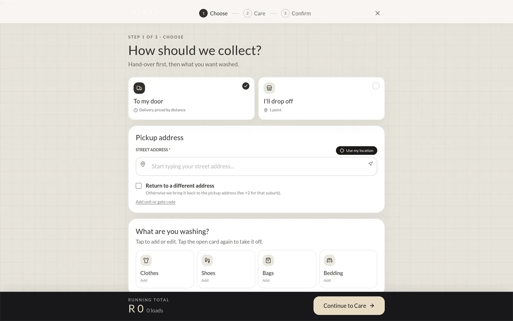Click the Clothes shirt icon
The width and height of the screenshot is (513, 321).
click(x=146, y=260)
